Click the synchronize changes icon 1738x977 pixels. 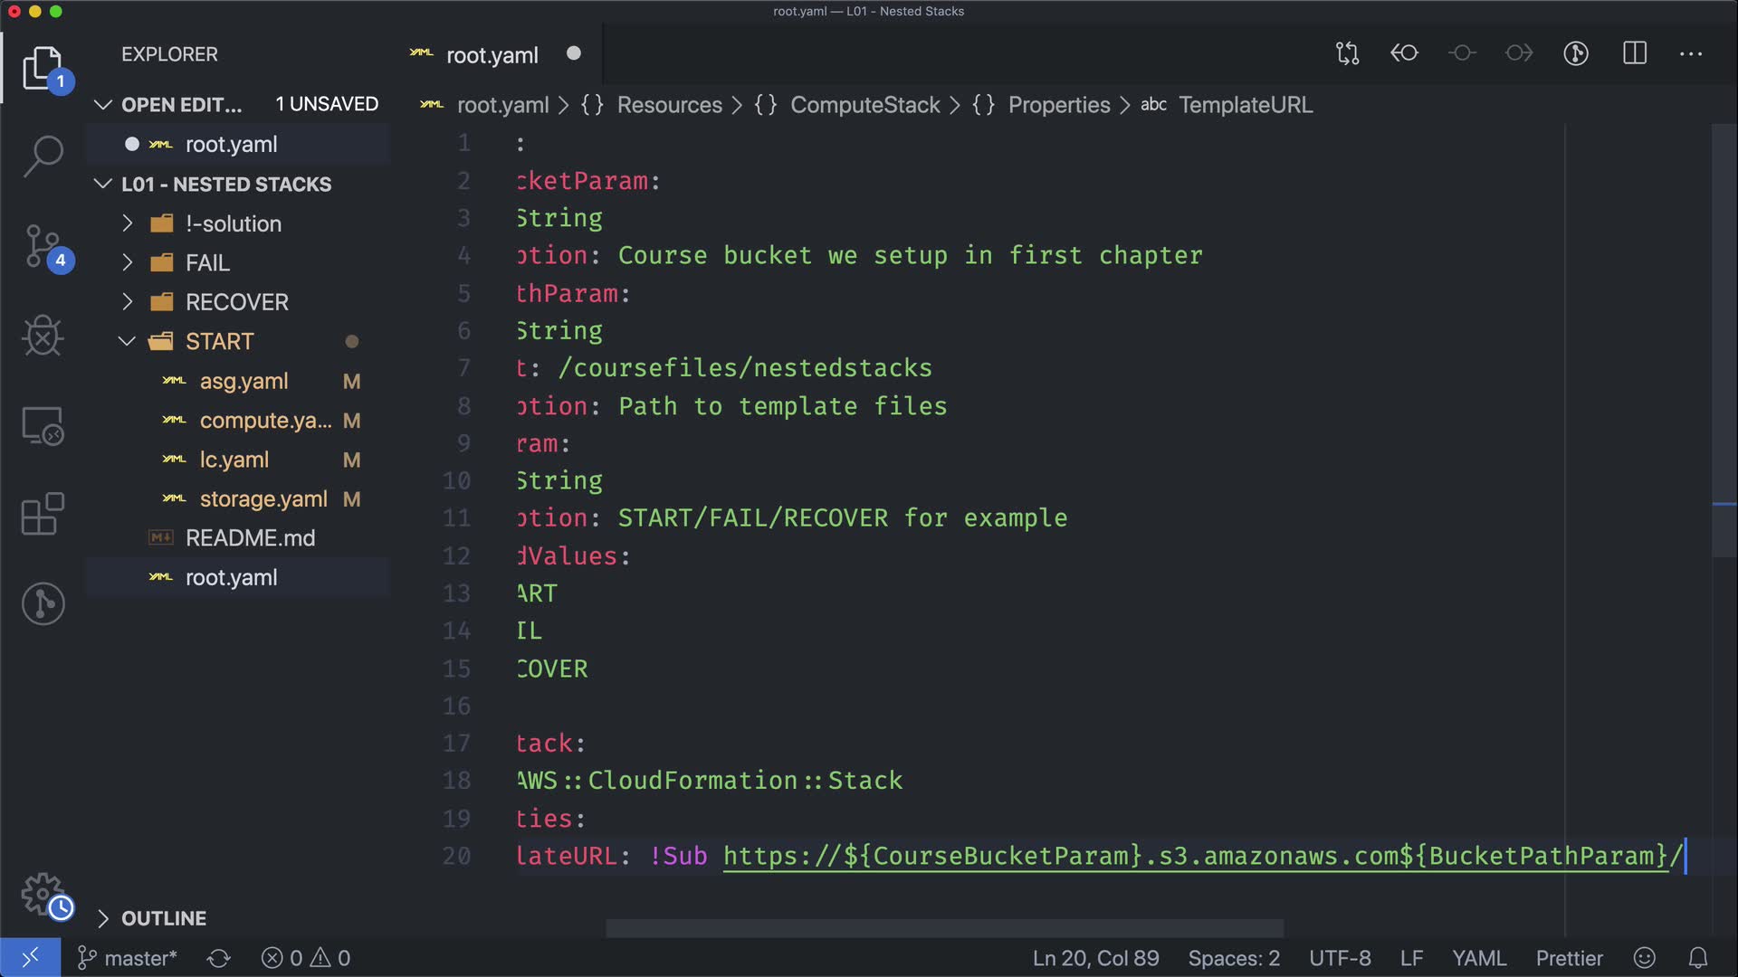click(218, 958)
